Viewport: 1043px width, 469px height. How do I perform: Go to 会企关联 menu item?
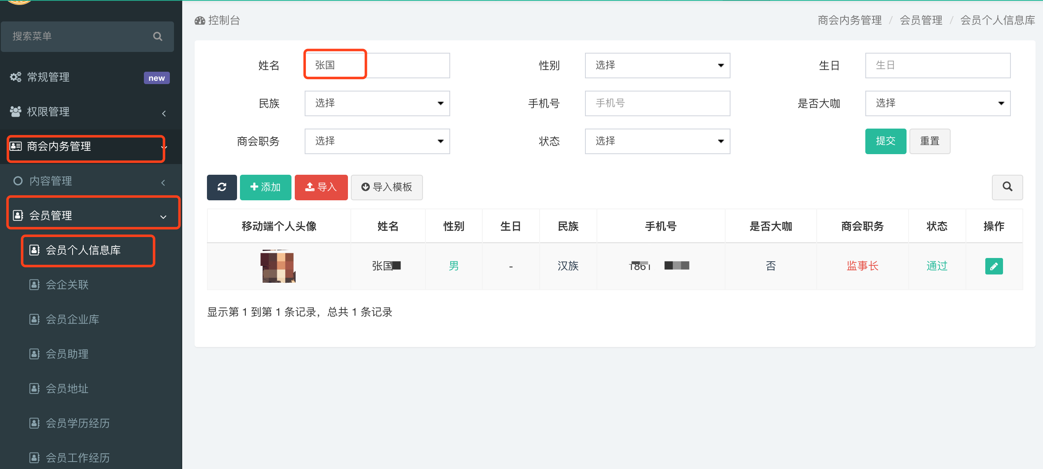[x=67, y=285]
